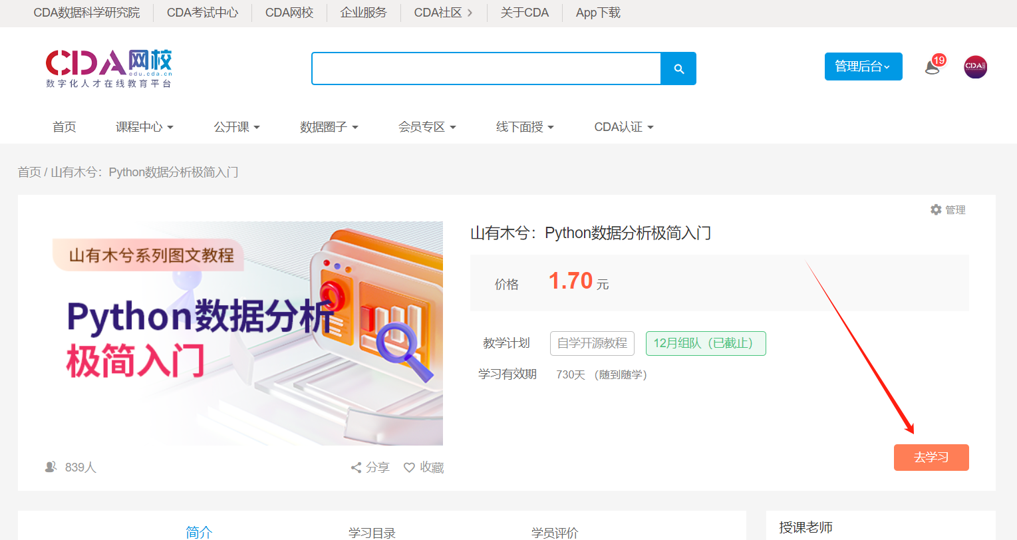Switch to the 学习目录 tab
Image resolution: width=1017 pixels, height=540 pixels.
[x=372, y=533]
